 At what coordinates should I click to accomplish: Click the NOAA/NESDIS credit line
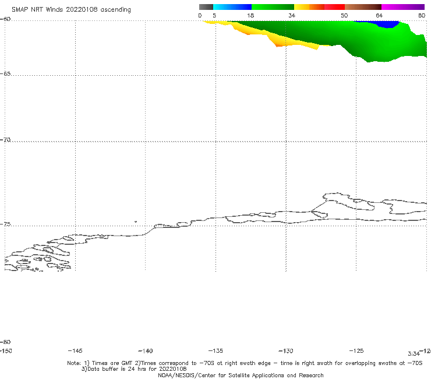241,376
